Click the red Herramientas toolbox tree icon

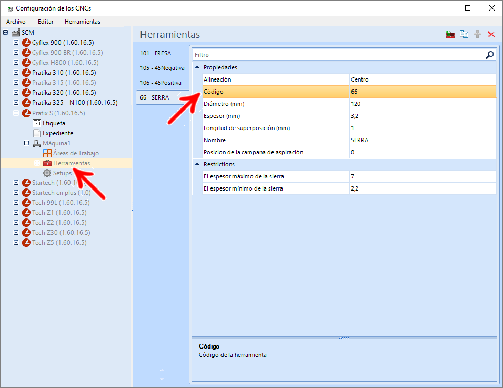[x=47, y=163]
